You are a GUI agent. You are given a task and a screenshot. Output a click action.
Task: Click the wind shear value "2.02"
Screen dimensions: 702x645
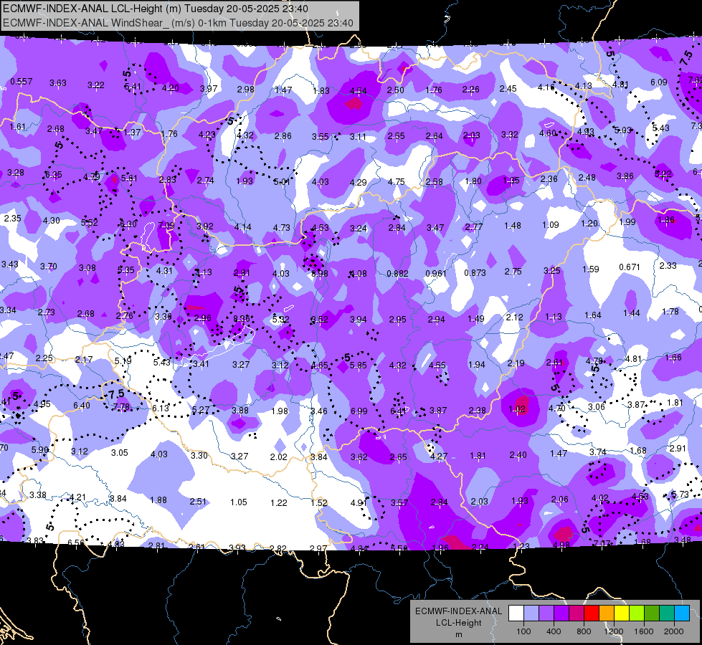278,457
